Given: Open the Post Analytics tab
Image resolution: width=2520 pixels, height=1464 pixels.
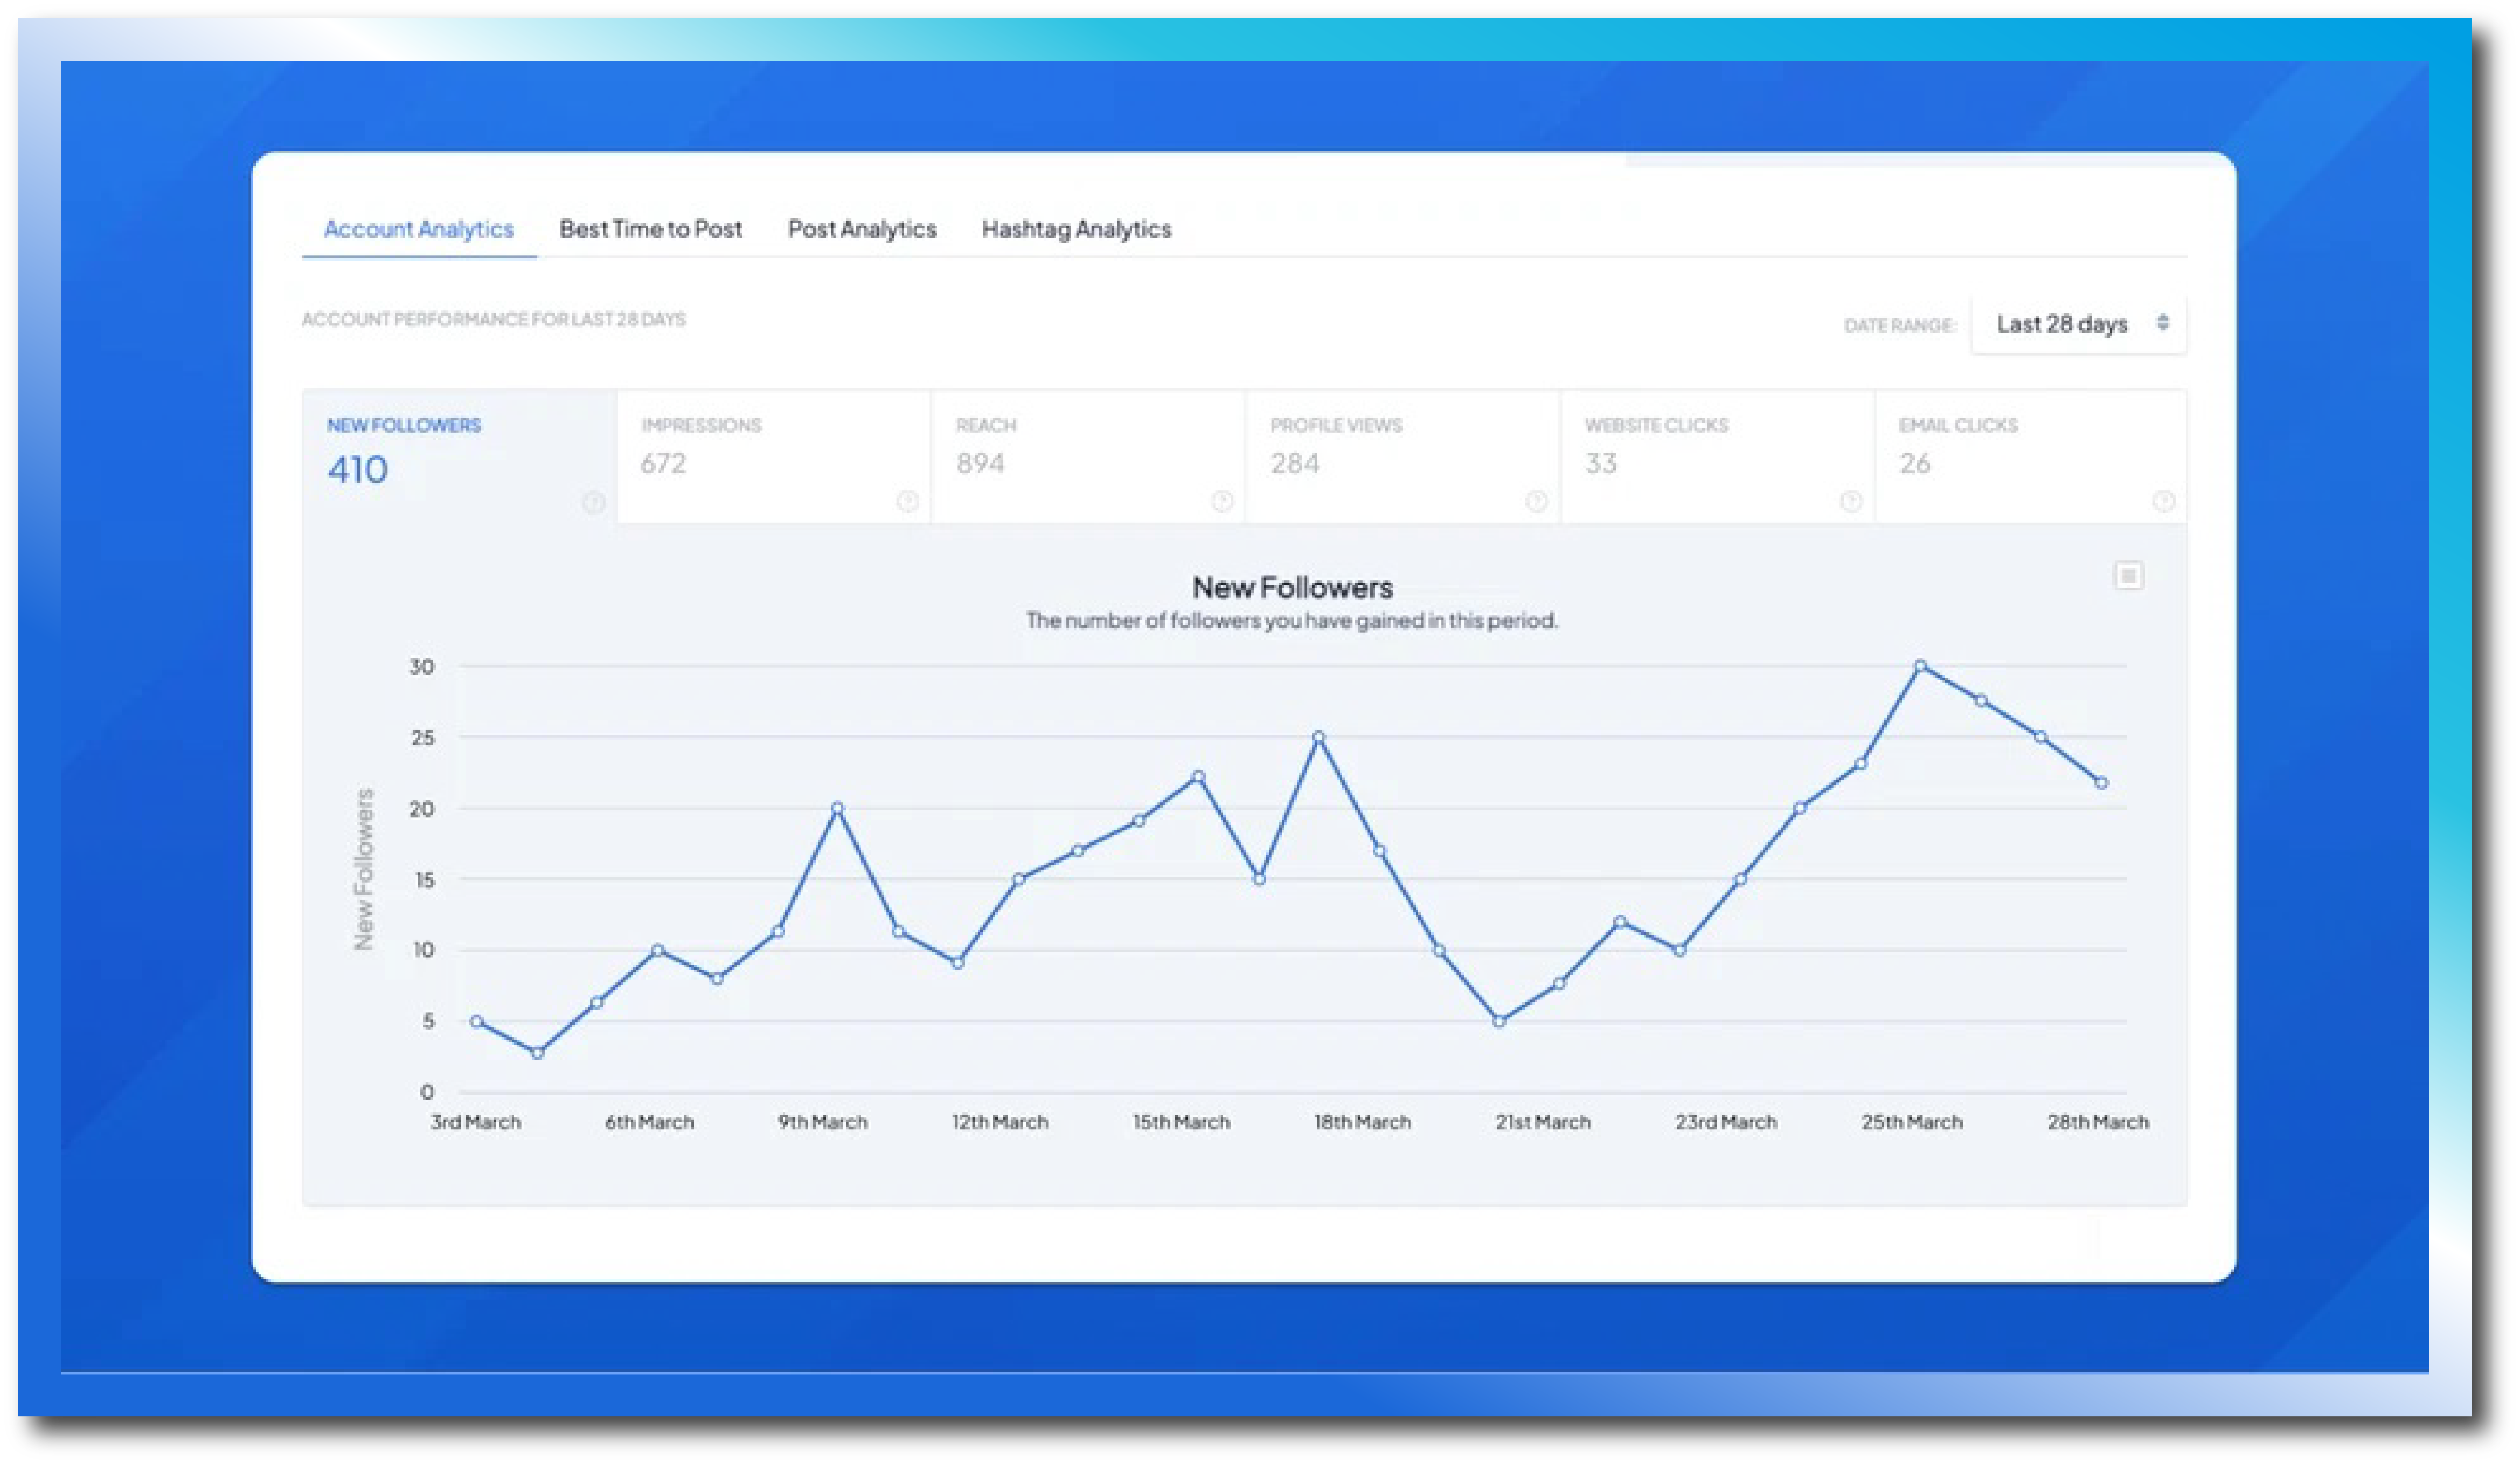Looking at the screenshot, I should point(862,229).
